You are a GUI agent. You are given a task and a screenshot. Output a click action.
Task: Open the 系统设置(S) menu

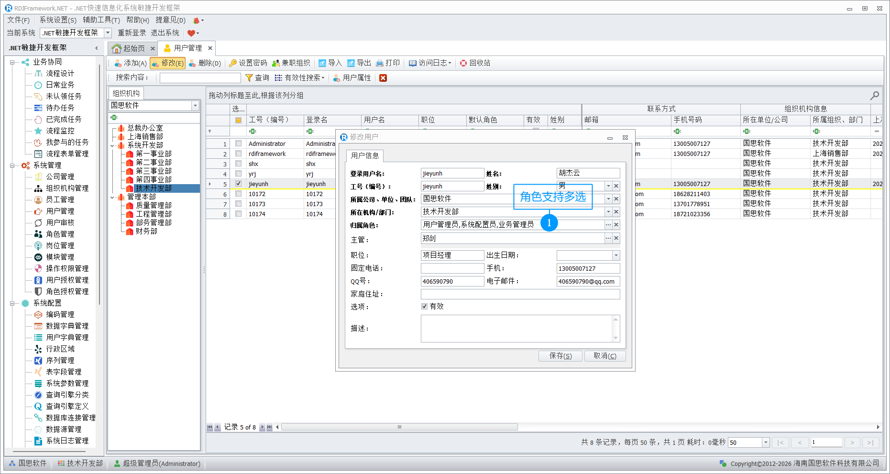(x=58, y=20)
